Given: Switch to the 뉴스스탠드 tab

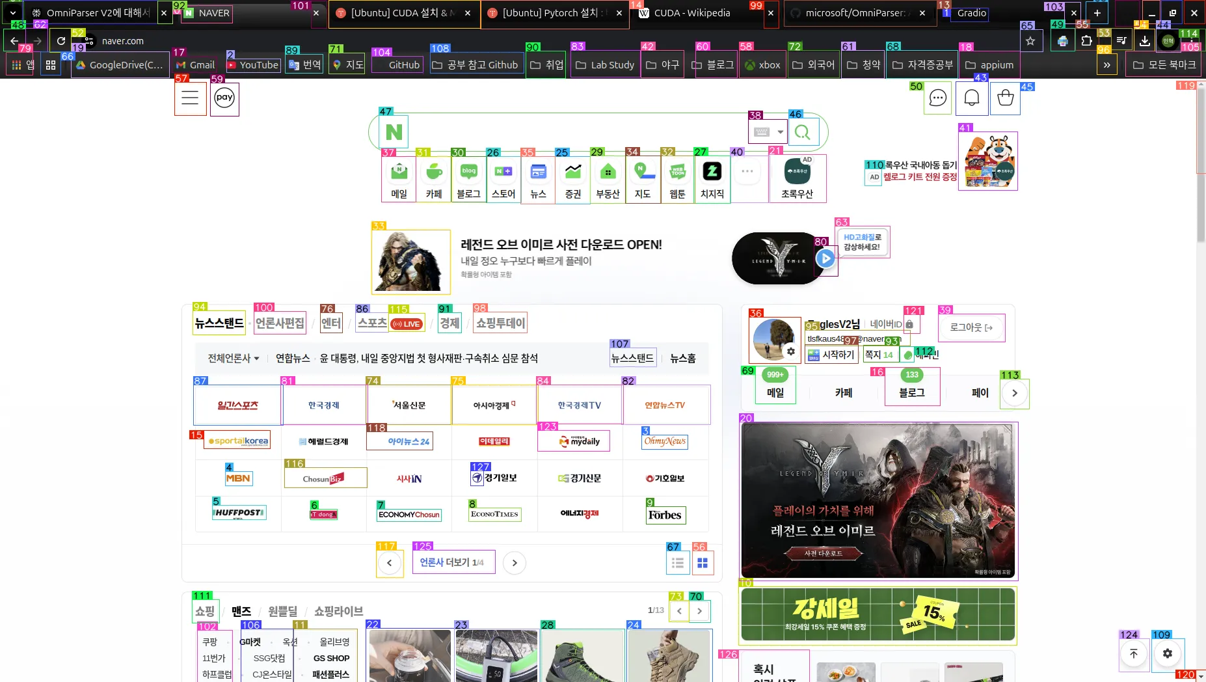Looking at the screenshot, I should point(219,323).
